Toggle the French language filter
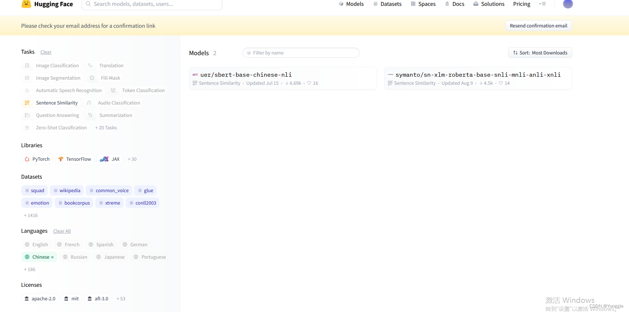 tap(68, 245)
